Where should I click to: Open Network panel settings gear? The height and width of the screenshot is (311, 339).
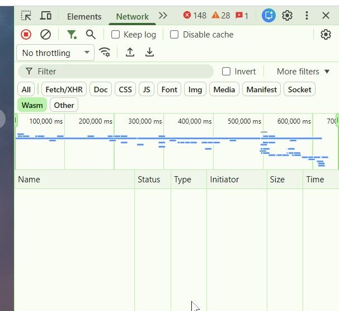pos(326,35)
